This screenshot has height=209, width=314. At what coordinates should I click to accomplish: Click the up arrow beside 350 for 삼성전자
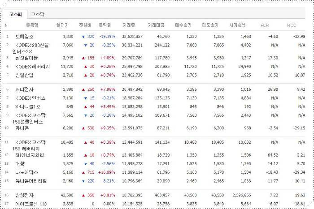83,196
